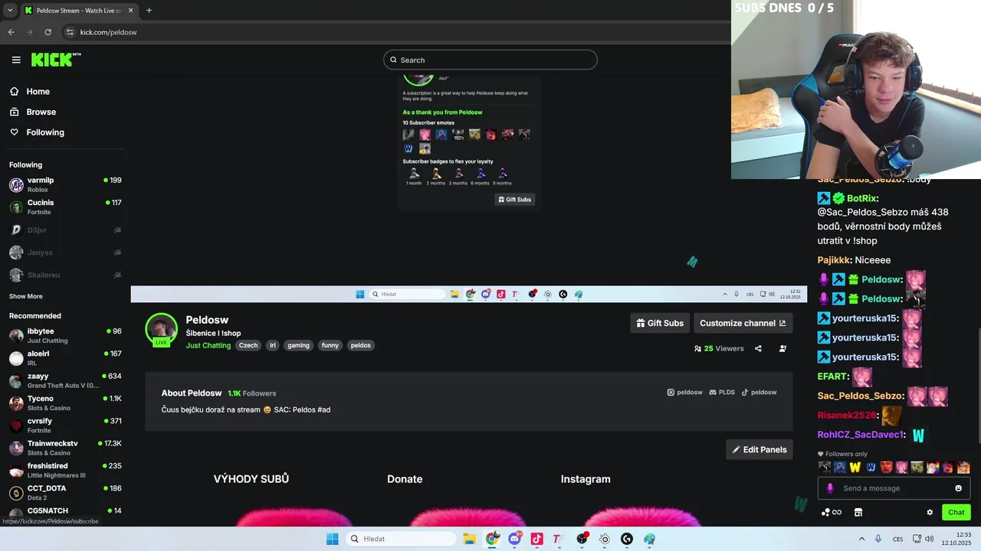Go to Home in sidebar
Screen dimensions: 981x551
(x=38, y=91)
